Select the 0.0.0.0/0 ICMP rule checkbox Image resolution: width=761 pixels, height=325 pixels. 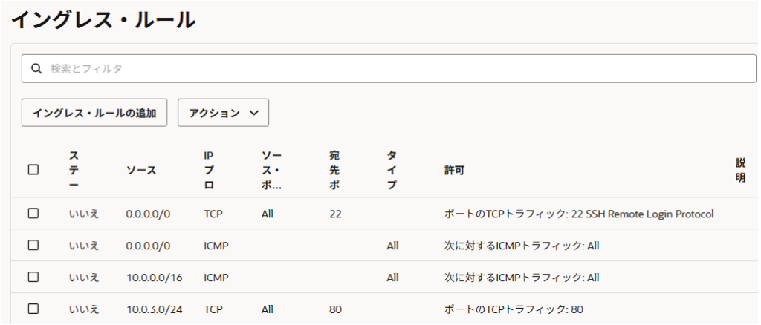[x=33, y=245]
